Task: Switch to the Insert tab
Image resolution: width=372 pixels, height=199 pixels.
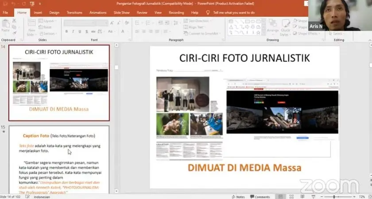Action: click(38, 12)
